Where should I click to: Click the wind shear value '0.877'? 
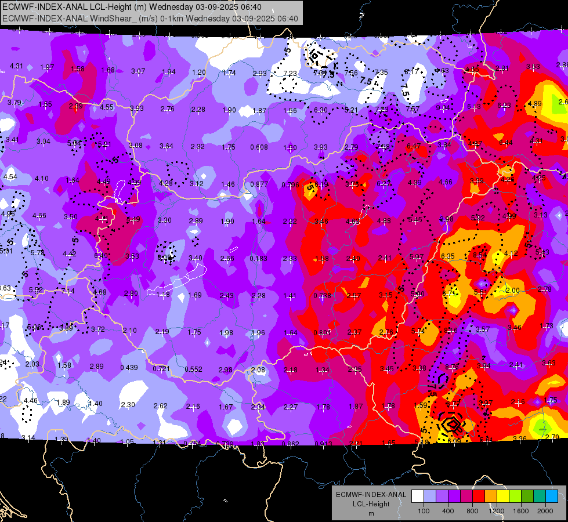[x=259, y=184]
